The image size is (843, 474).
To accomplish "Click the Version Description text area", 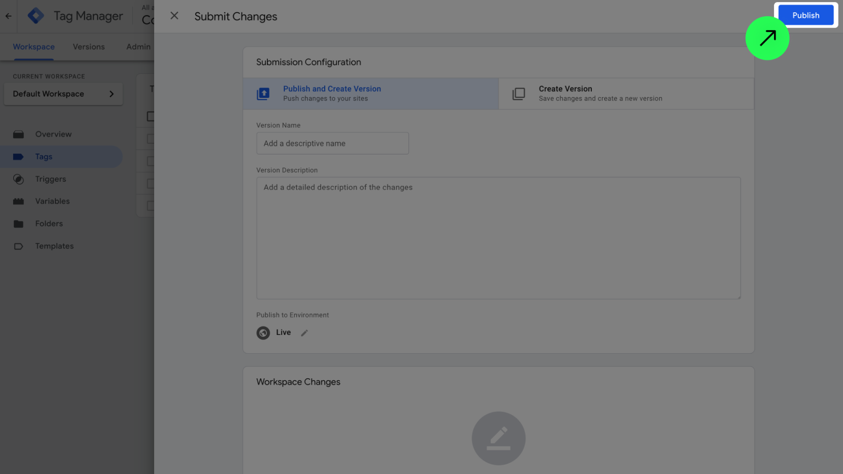I will (x=498, y=238).
